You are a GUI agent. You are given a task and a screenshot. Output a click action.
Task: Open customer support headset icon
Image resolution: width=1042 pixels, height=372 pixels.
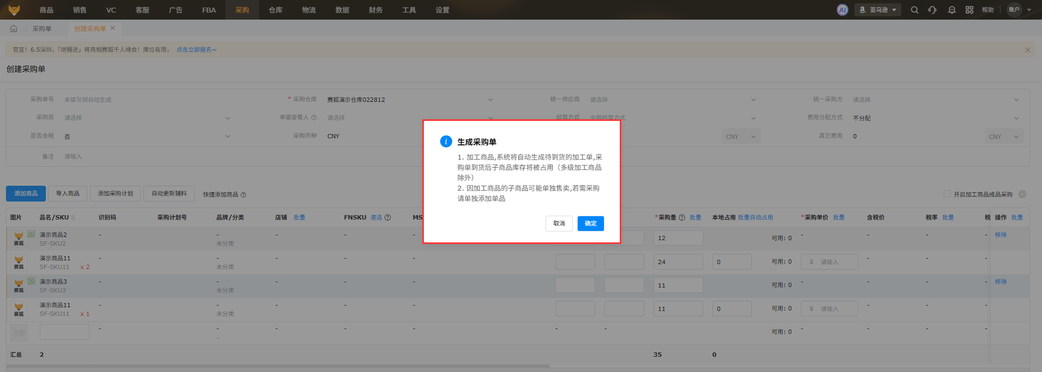[932, 10]
